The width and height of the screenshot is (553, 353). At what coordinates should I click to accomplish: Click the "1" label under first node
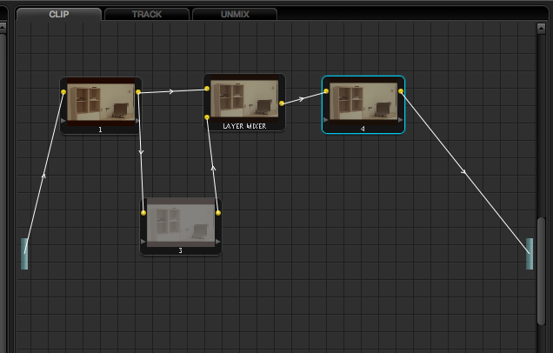(100, 130)
